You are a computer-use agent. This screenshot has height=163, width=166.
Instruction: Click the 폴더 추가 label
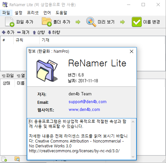(62, 22)
